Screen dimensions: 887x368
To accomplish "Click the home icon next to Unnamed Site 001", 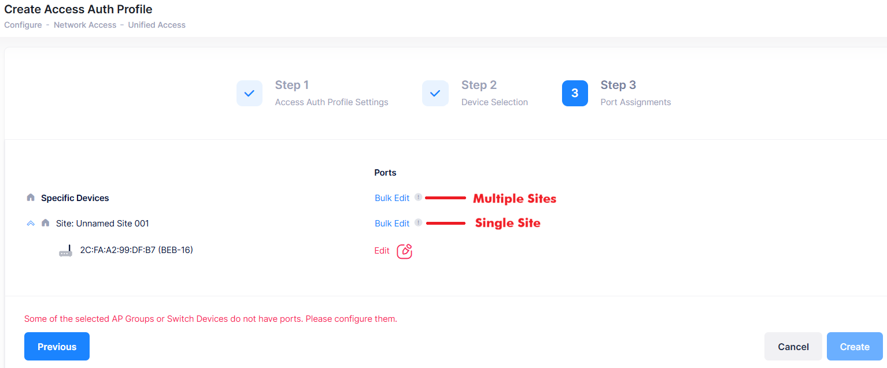I will coord(46,223).
